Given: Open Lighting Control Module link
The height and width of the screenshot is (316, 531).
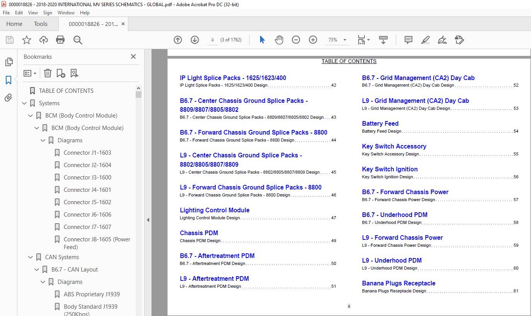Looking at the screenshot, I should (x=214, y=210).
